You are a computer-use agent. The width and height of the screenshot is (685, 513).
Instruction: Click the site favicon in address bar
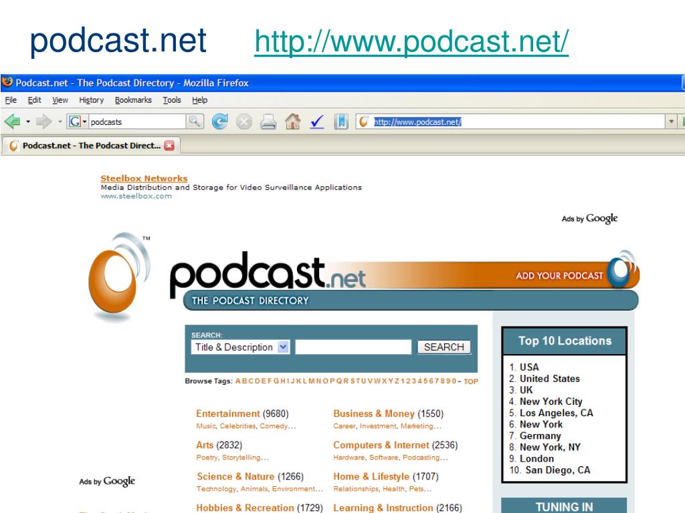(x=363, y=122)
